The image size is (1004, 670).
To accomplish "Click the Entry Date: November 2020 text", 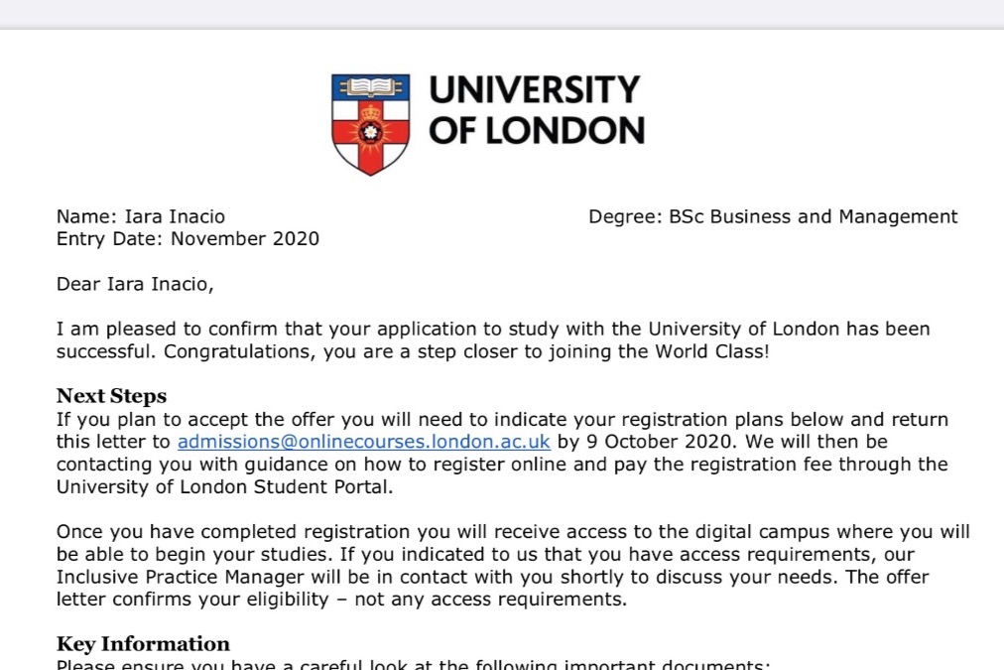I will point(188,239).
